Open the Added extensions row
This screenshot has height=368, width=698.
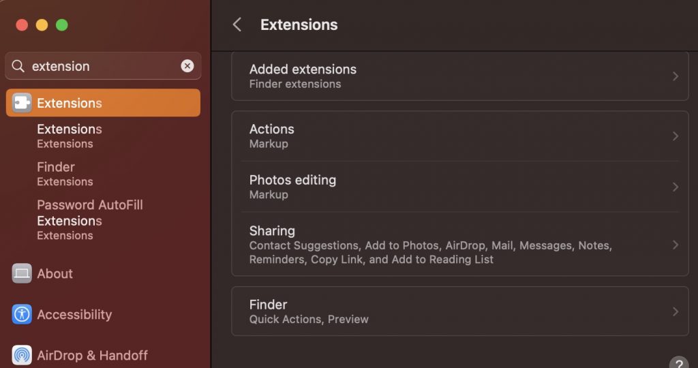click(460, 76)
